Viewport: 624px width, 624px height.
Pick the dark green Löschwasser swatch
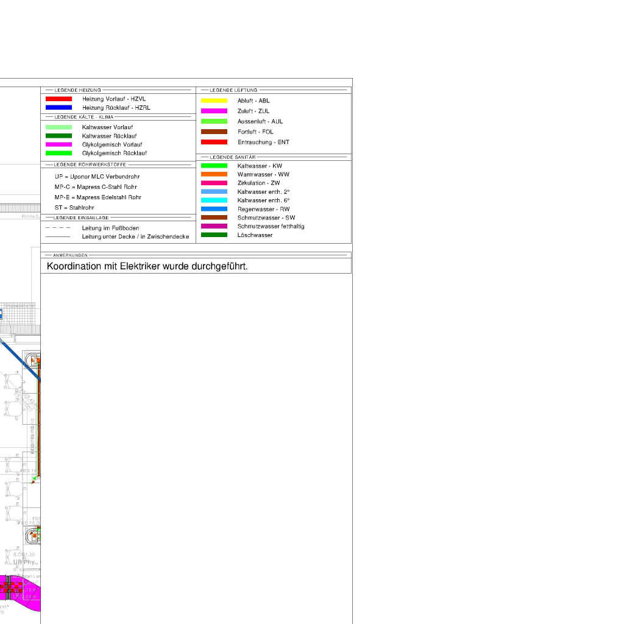click(x=214, y=235)
